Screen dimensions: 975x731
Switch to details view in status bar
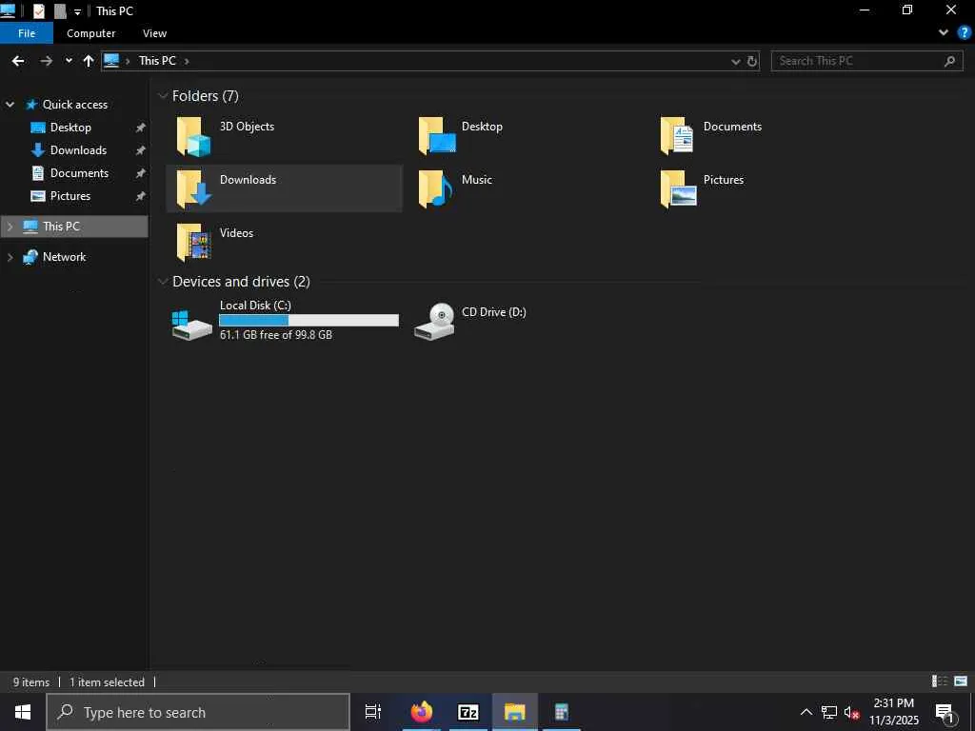click(x=940, y=682)
